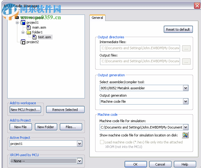Select project2 in the tree
201x168 pixels.
click(33, 42)
